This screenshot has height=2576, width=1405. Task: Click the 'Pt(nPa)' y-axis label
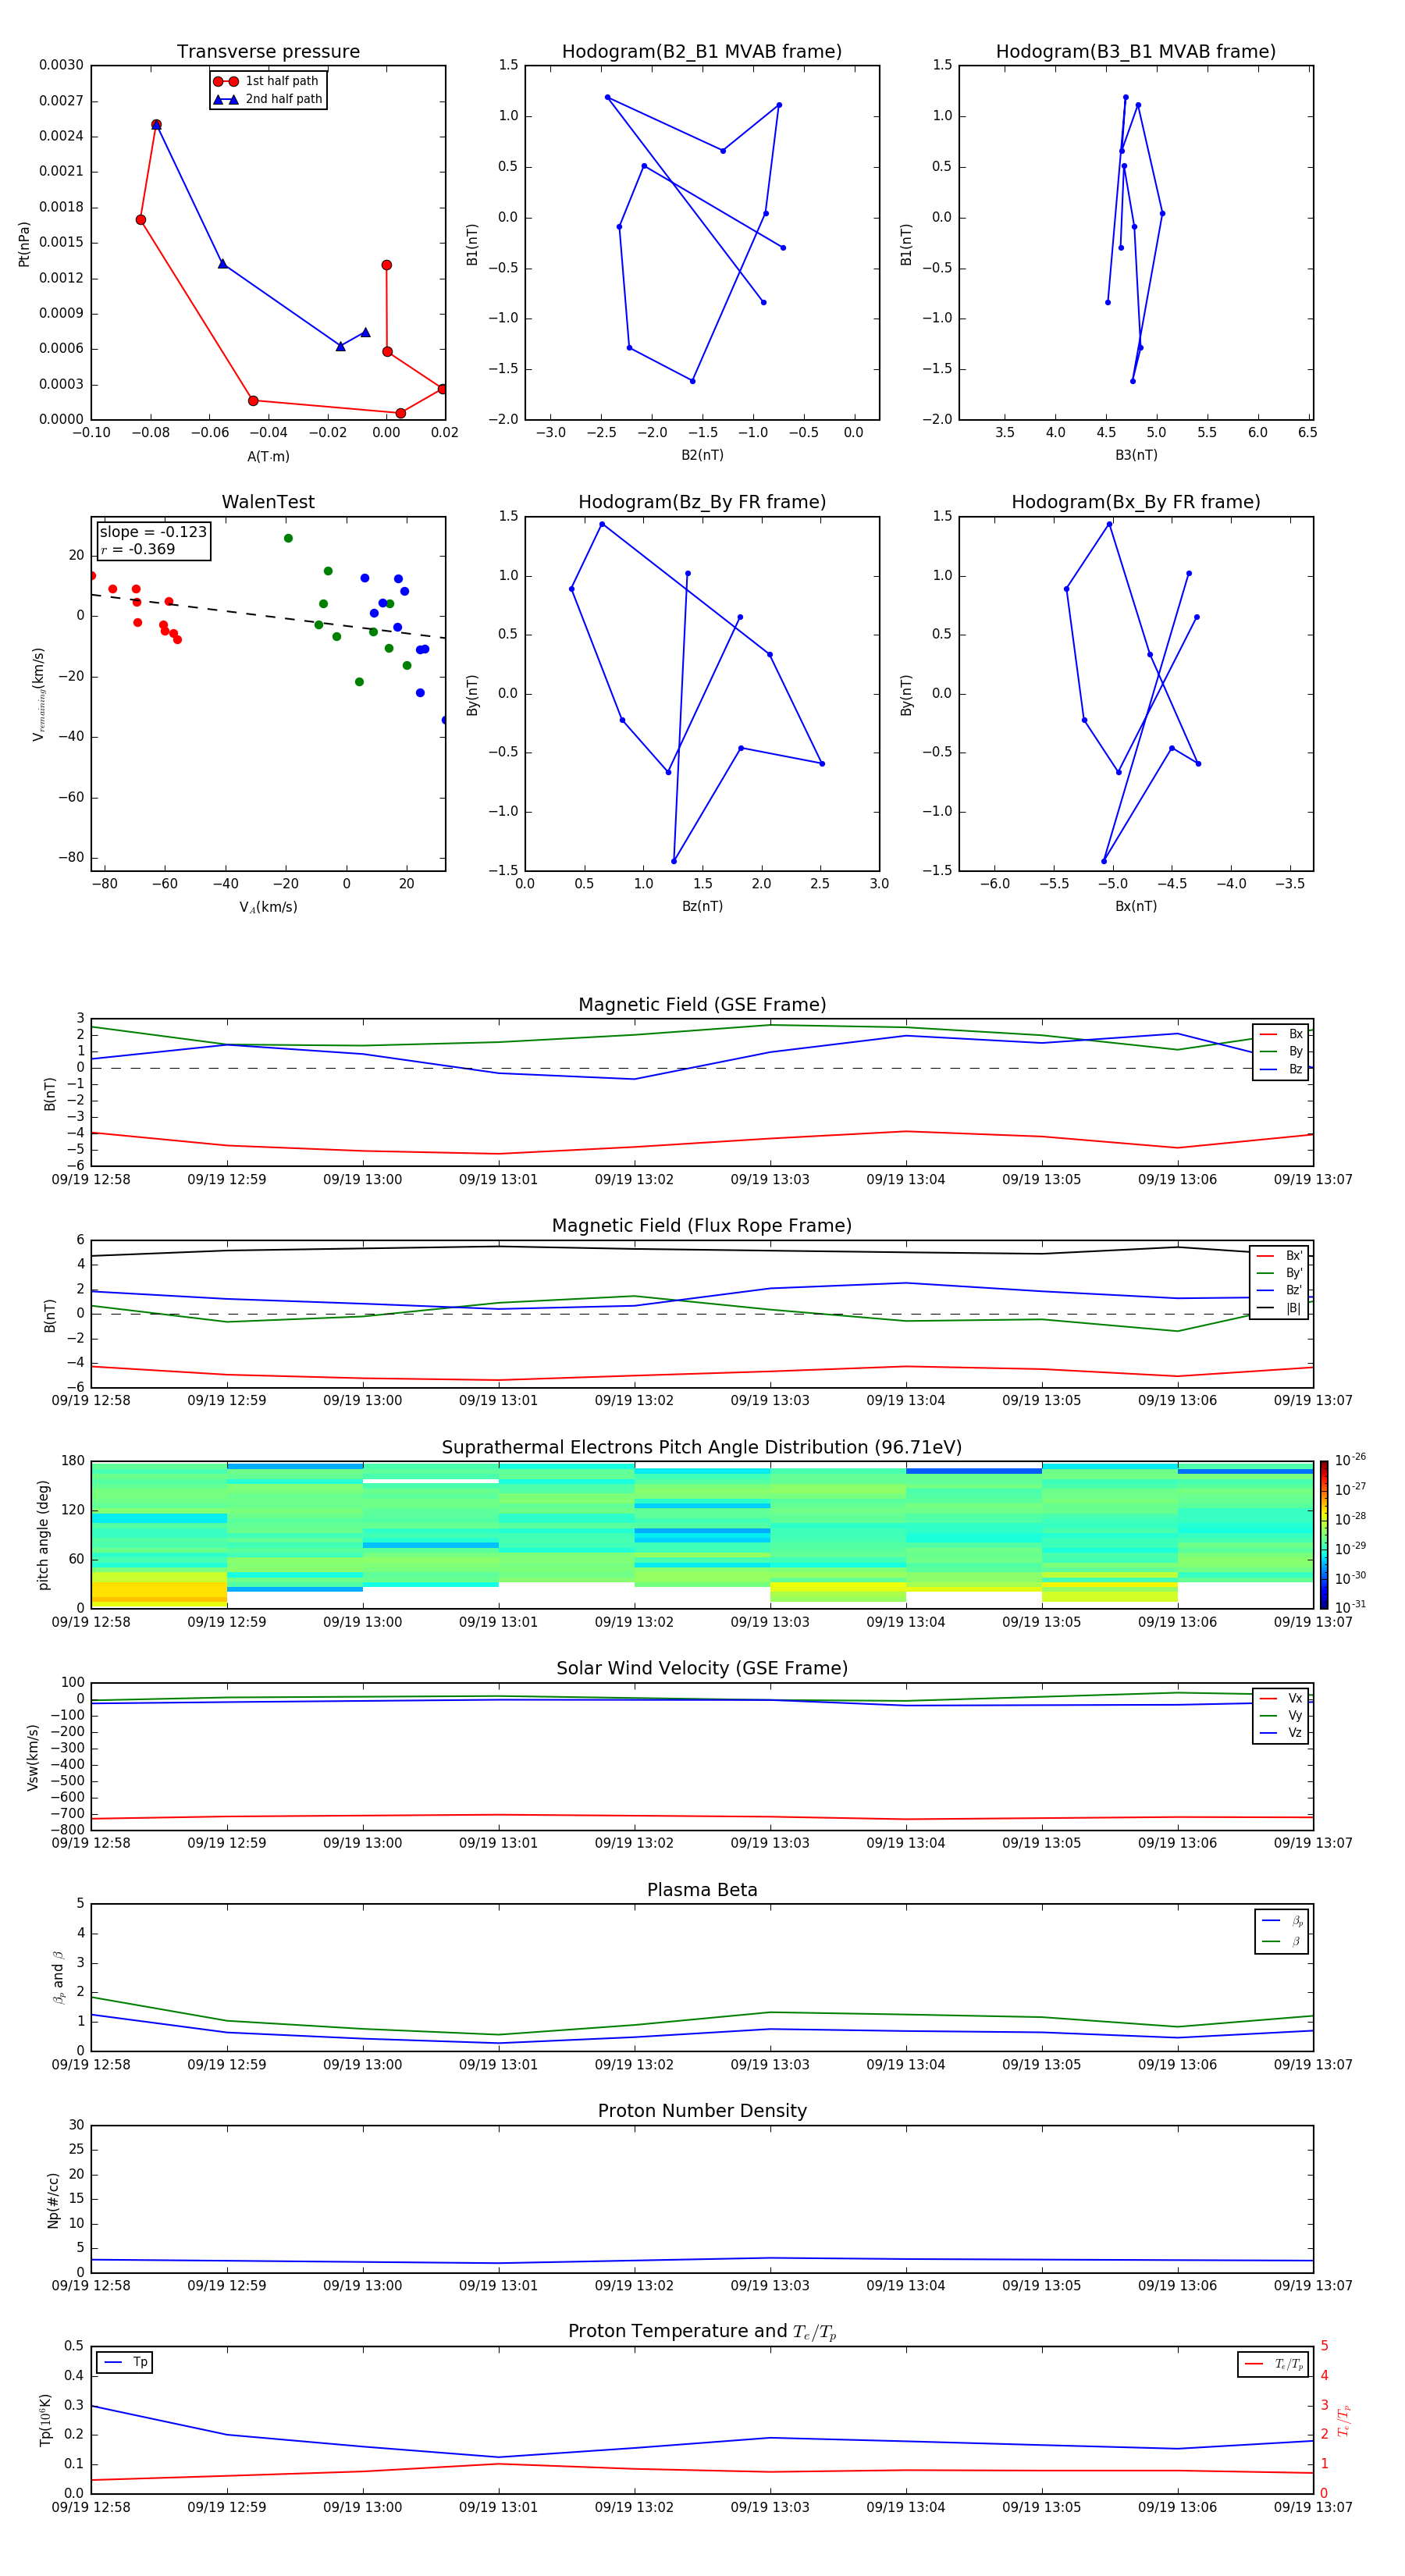pos(24,244)
